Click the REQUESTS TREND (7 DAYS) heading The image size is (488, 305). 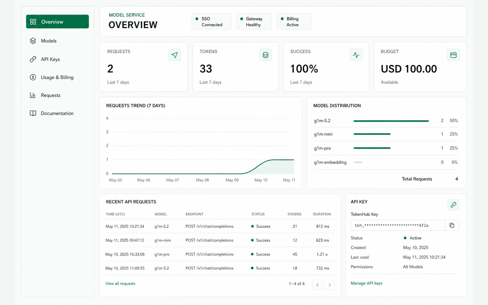click(135, 106)
